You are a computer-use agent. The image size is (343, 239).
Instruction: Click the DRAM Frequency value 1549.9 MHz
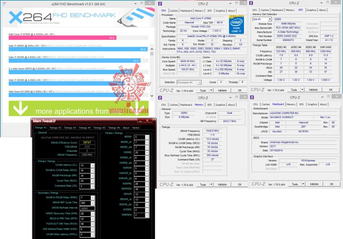tap(212, 131)
